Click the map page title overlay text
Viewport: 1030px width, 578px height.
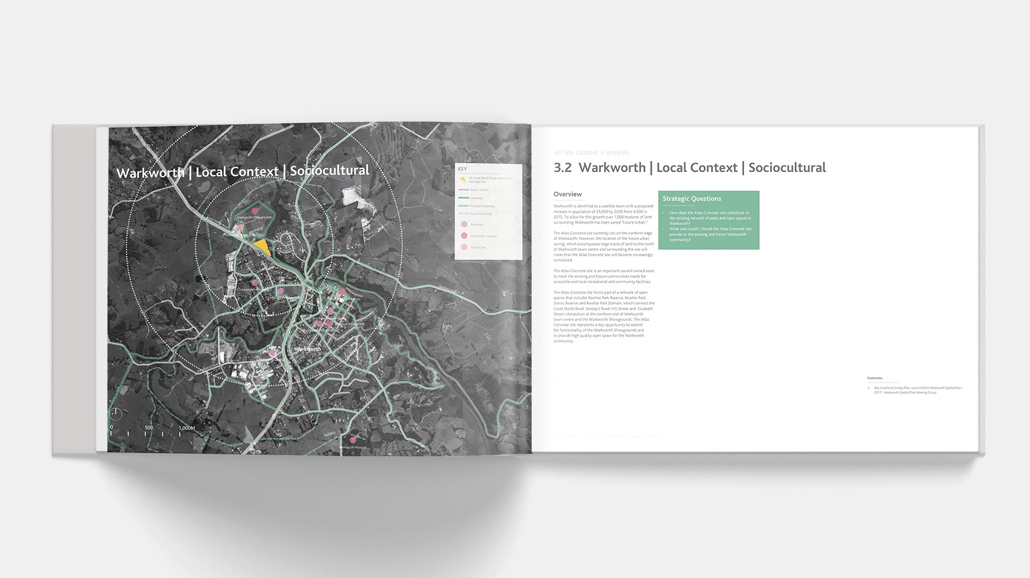point(242,172)
